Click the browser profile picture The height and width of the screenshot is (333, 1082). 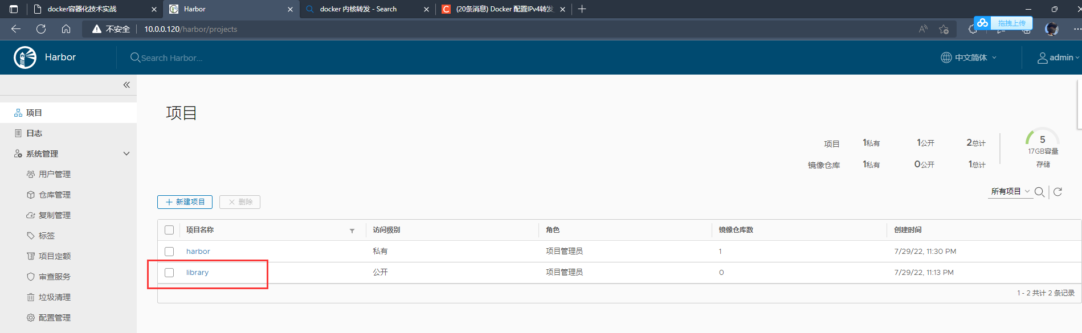click(x=1052, y=29)
